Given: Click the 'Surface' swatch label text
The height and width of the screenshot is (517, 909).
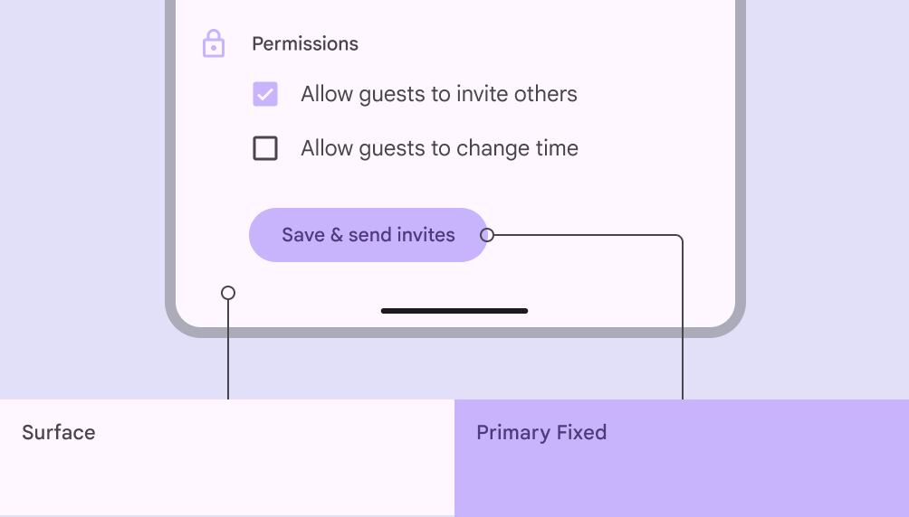Looking at the screenshot, I should coord(59,432).
